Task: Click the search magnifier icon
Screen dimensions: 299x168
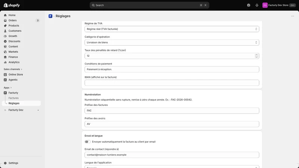Action: click(x=93, y=5)
